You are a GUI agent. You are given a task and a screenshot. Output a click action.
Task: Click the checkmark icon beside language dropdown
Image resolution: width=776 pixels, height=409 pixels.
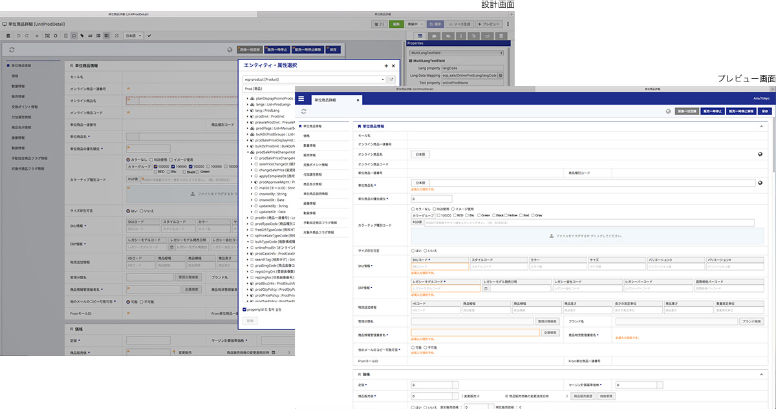coord(149,35)
